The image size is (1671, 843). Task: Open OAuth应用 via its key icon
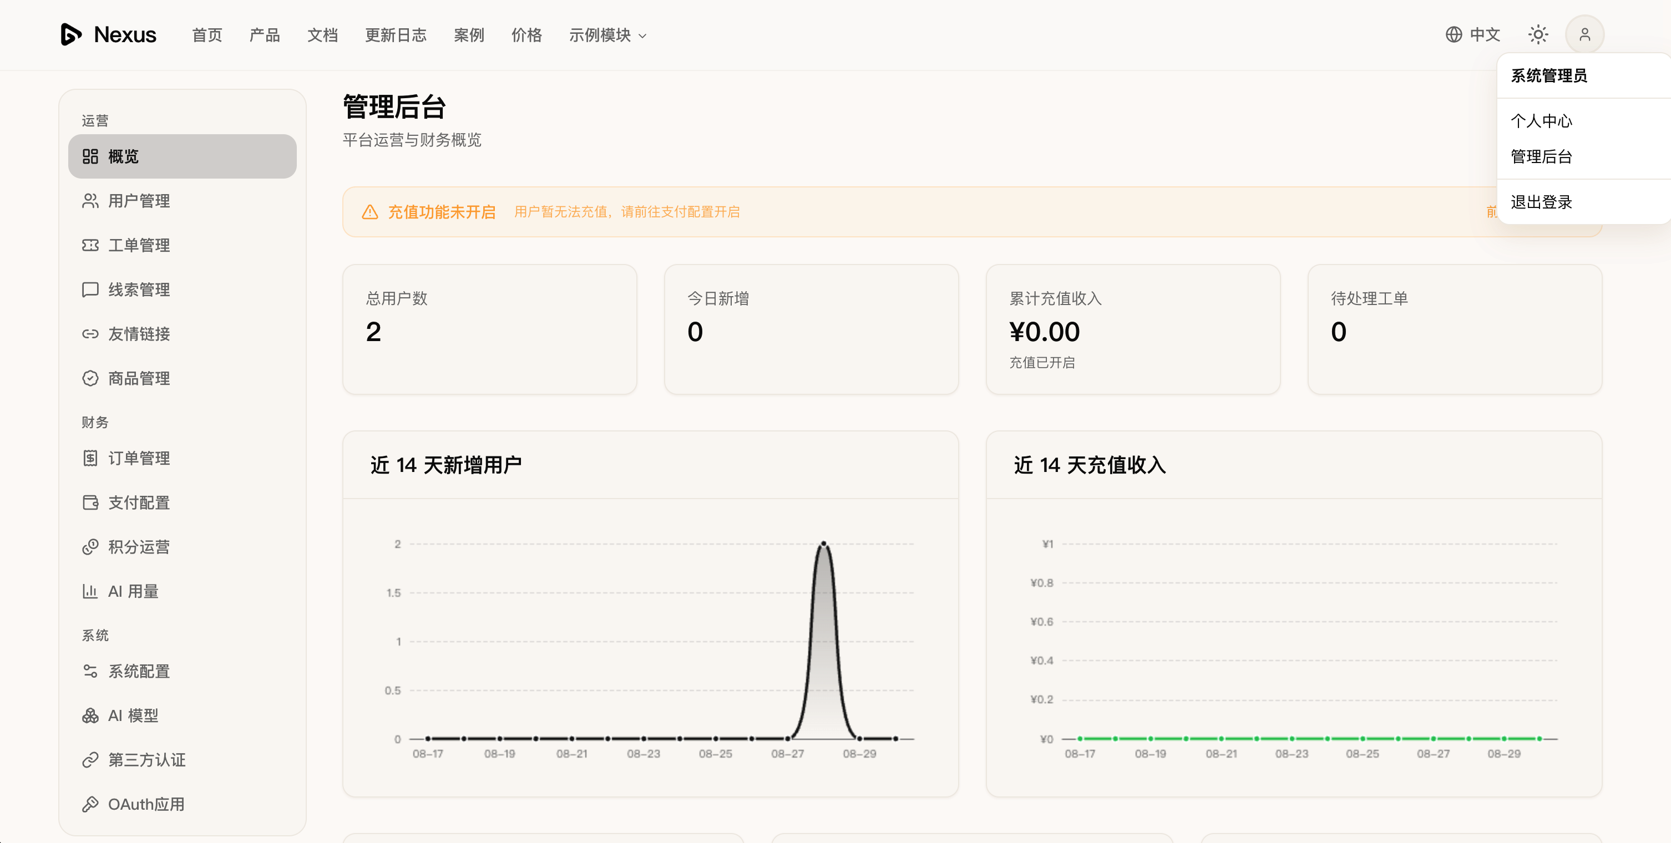tap(90, 804)
